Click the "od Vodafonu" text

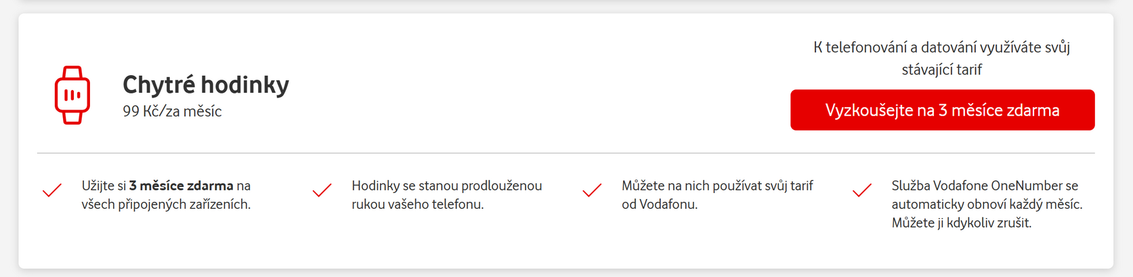coord(659,205)
